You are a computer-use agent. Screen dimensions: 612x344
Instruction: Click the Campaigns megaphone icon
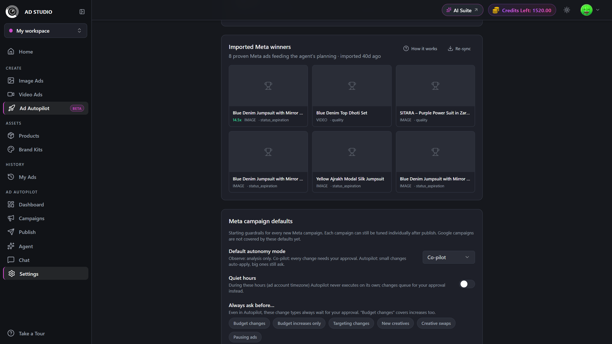tap(11, 218)
